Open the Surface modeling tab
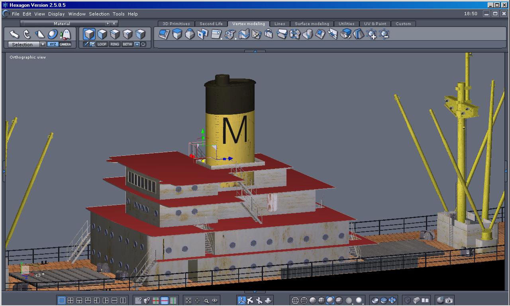Image resolution: width=510 pixels, height=306 pixels. tap(312, 24)
